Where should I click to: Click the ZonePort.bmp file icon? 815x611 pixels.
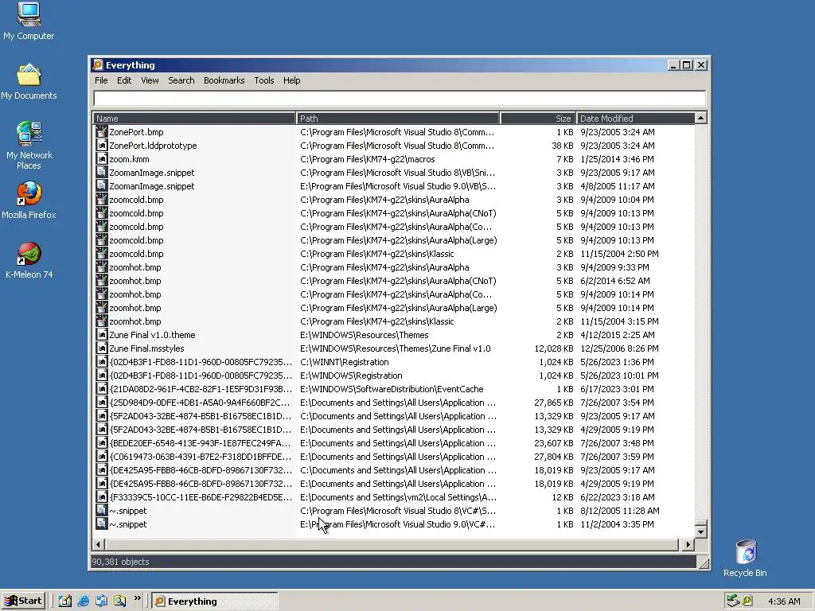(x=102, y=132)
